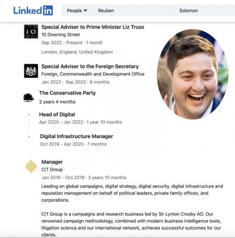Select the Digital Infrastructure Manager position title
This screenshot has width=235, height=238.
(77, 136)
